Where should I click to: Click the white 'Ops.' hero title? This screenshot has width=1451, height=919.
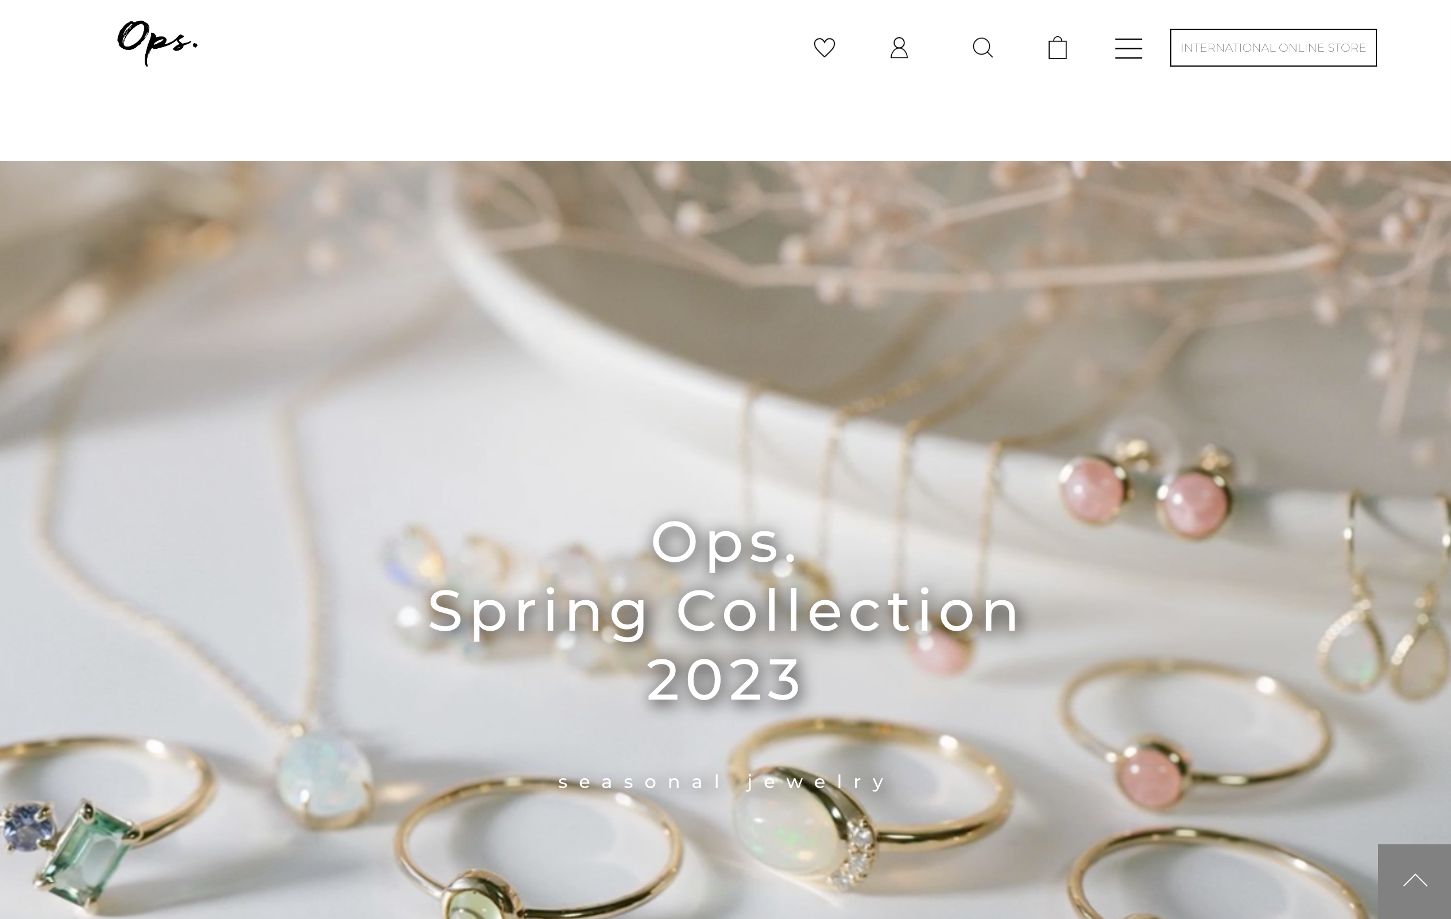pyautogui.click(x=725, y=542)
